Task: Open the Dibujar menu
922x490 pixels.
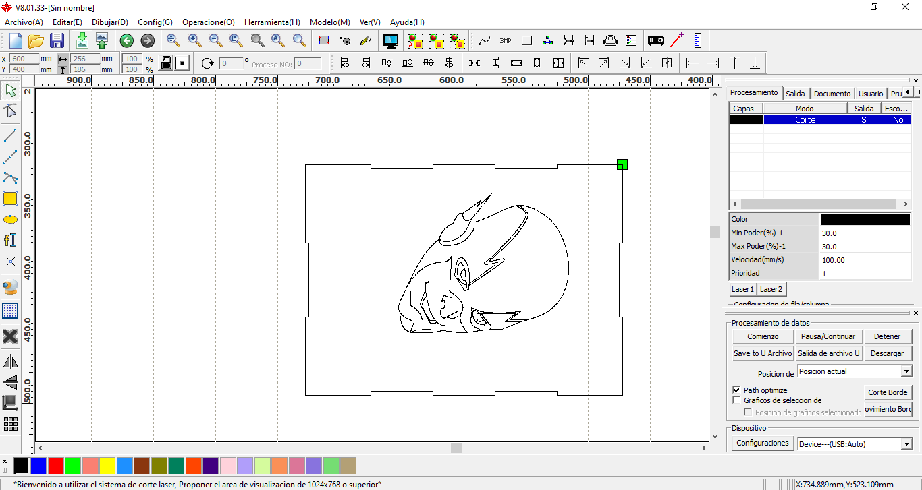Action: [x=110, y=22]
